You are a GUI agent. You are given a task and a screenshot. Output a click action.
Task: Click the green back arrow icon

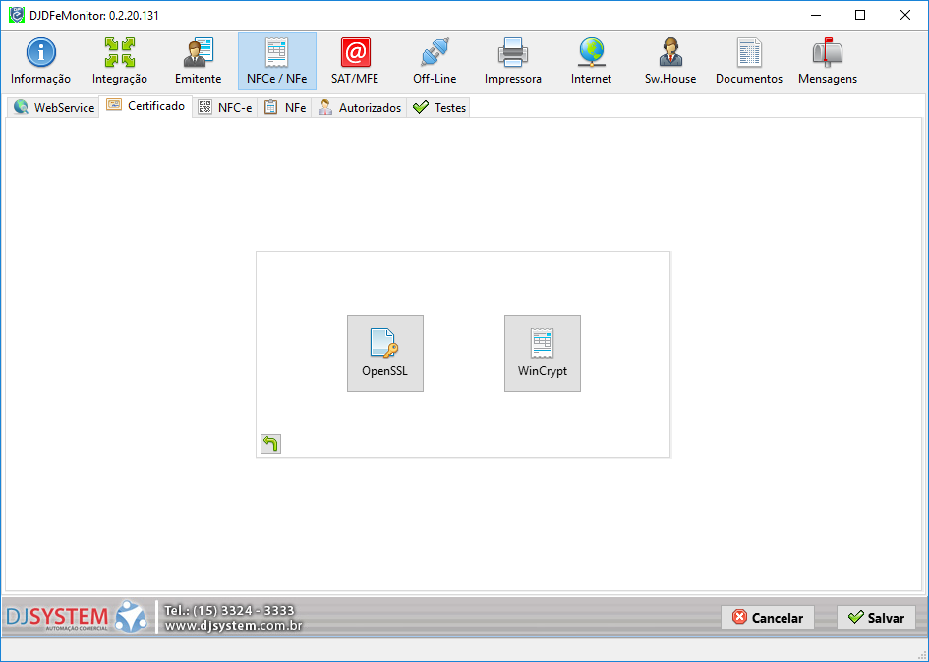[270, 444]
